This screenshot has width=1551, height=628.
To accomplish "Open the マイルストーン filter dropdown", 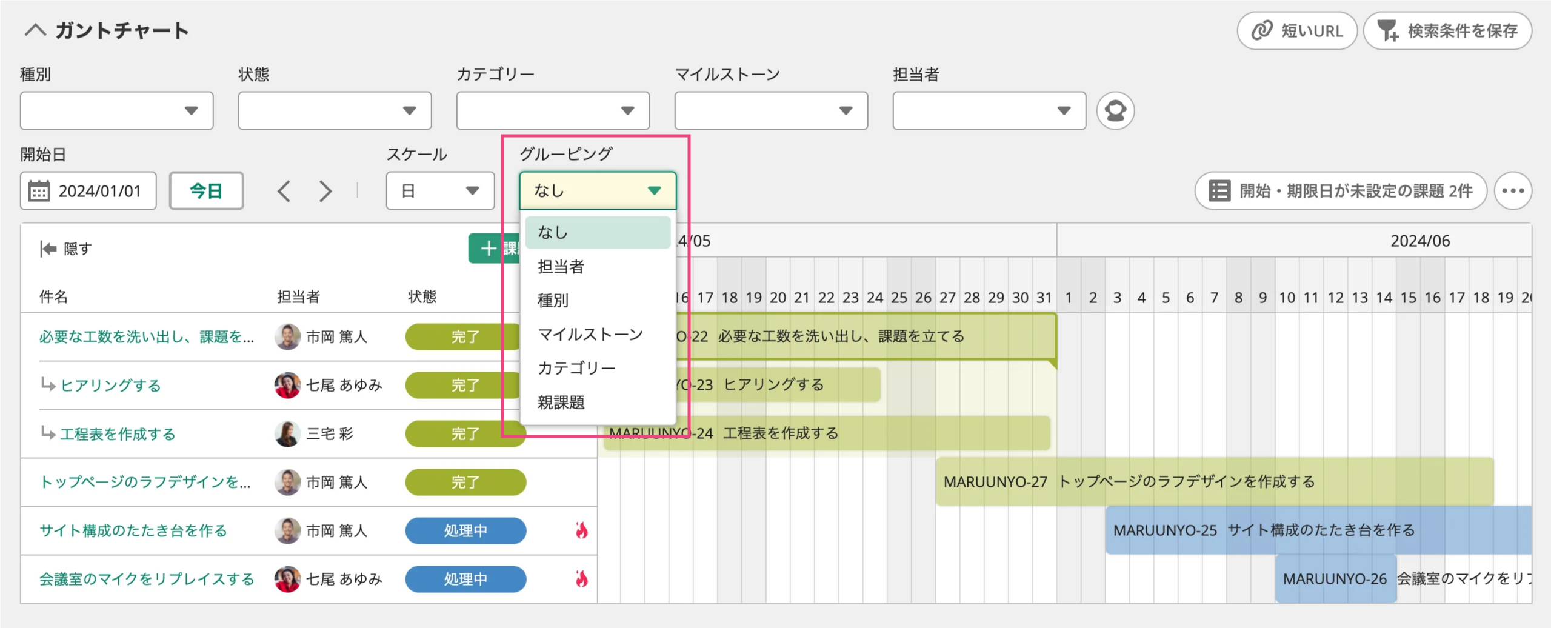I will [x=770, y=111].
